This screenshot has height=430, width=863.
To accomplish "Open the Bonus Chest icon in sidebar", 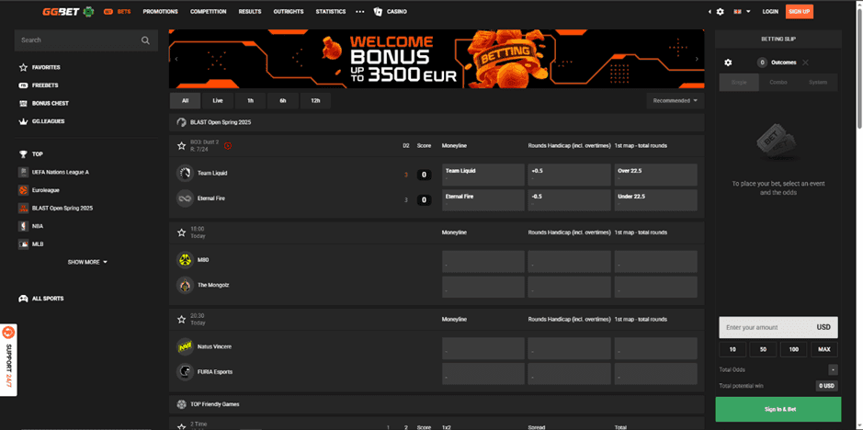I will [24, 103].
